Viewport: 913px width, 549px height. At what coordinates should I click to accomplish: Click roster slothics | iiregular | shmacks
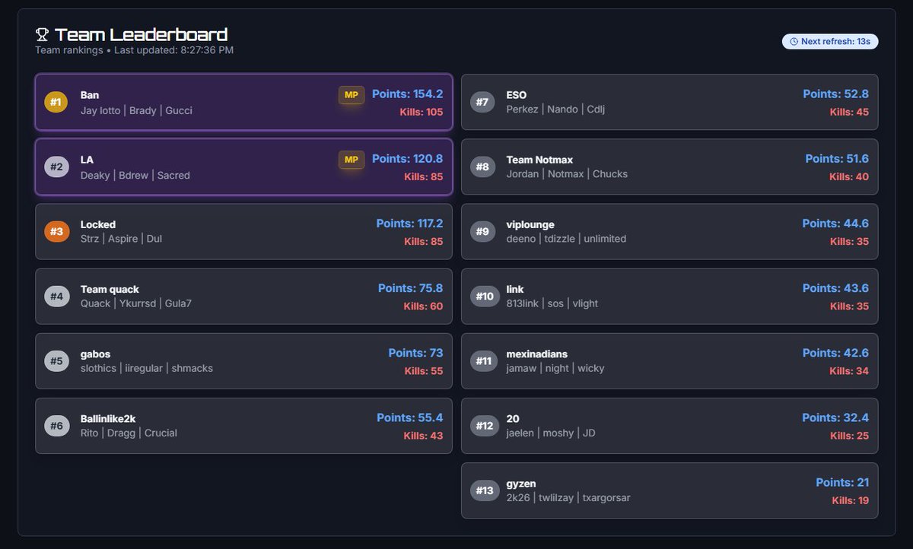click(147, 368)
